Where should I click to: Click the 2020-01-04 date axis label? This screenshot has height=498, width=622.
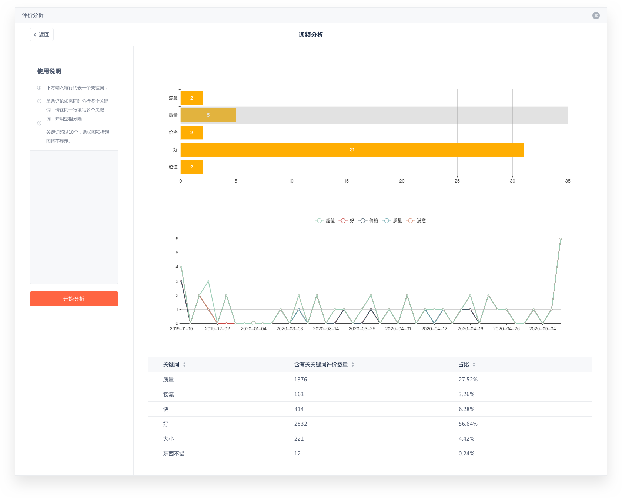coord(254,329)
